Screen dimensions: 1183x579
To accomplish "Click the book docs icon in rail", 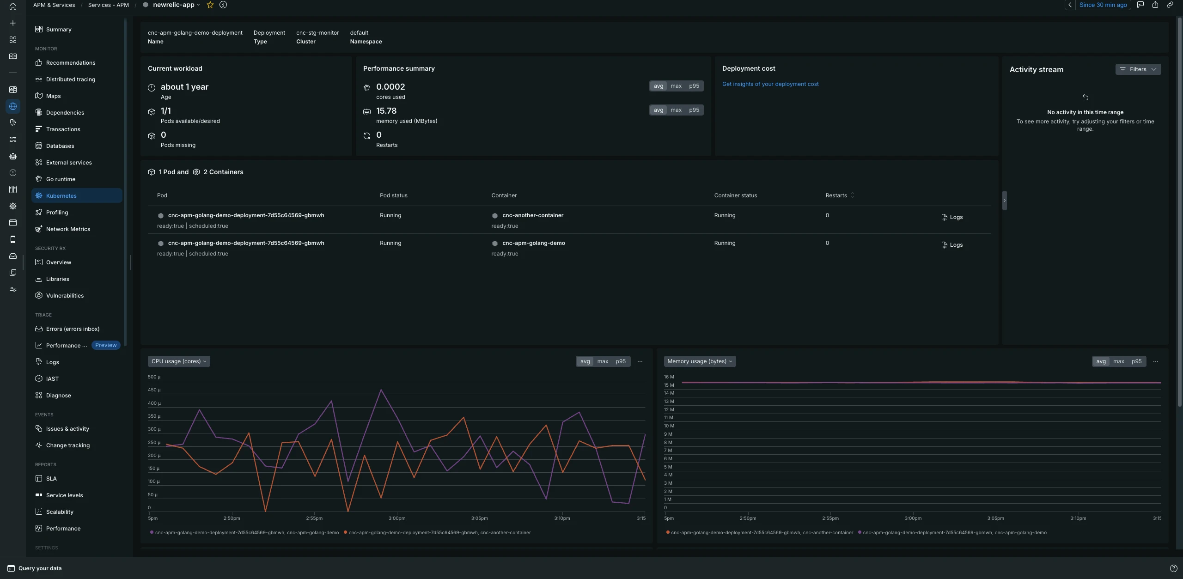I will 13,56.
